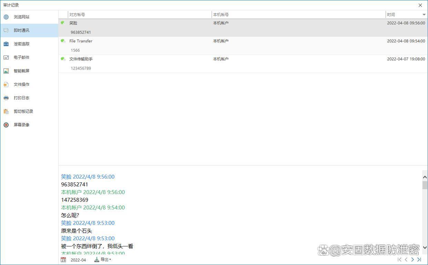Viewport: 428px width, 265px height.
Task: Click the WeChat icon beside File Transfer
Action: click(63, 41)
